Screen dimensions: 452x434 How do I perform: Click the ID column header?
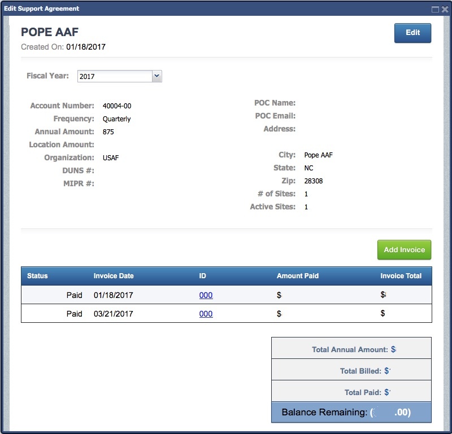click(x=202, y=276)
